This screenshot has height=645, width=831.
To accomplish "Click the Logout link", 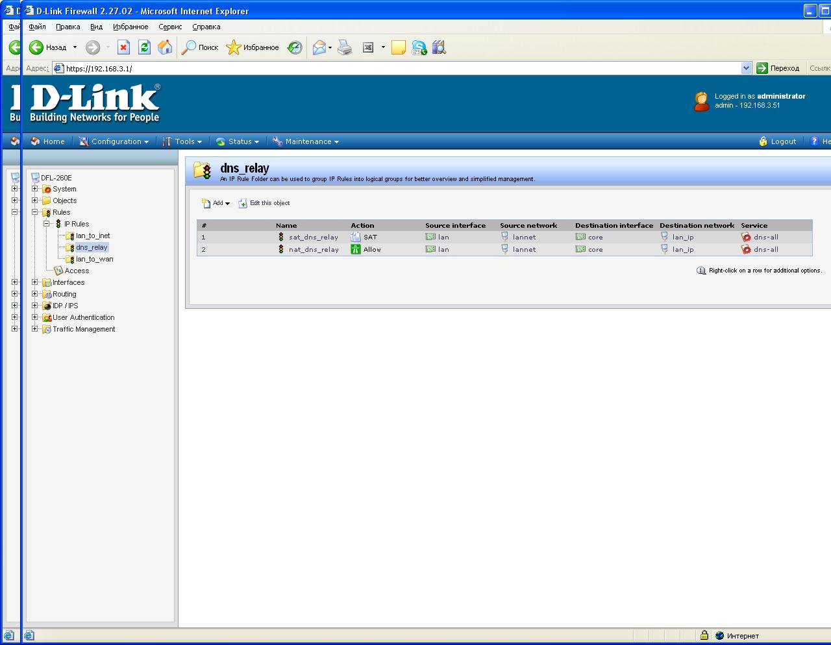I will pyautogui.click(x=778, y=141).
